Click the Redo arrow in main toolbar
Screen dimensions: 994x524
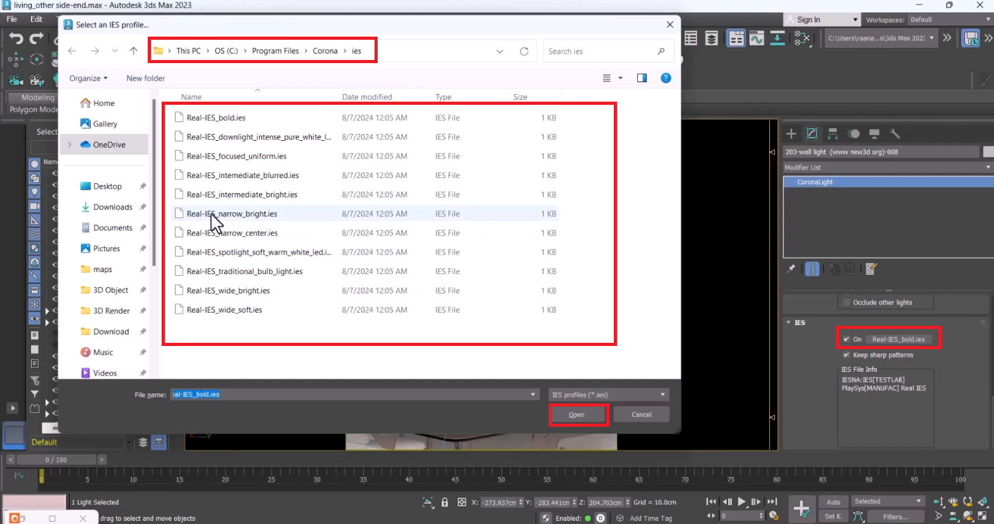pyautogui.click(x=37, y=39)
